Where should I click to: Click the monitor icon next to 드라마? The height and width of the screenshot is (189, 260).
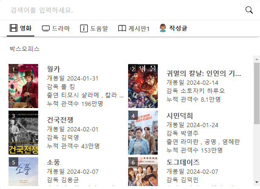[46, 28]
